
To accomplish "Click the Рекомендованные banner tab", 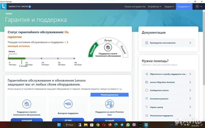I will coord(110,95).
